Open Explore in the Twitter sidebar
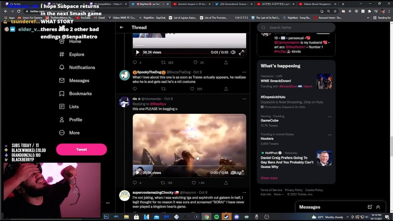This screenshot has width=393, height=221. tap(72, 54)
